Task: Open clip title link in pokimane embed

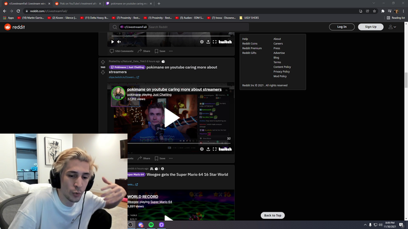Action: coord(174,89)
